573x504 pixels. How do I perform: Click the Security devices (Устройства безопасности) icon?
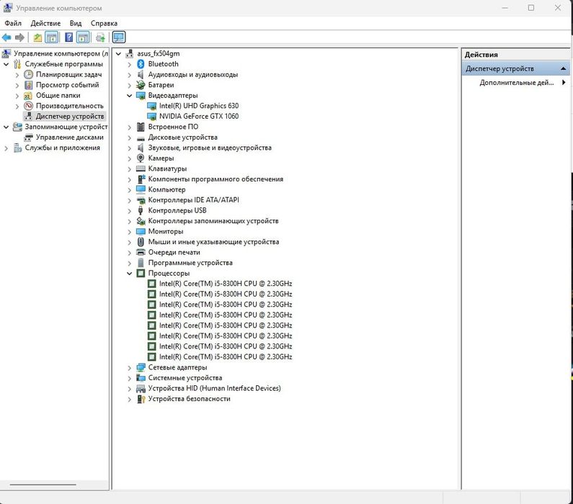pyautogui.click(x=141, y=399)
